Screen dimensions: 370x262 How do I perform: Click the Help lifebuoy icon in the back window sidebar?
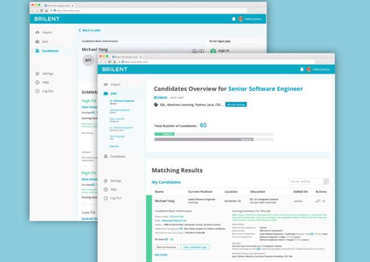pyautogui.click(x=37, y=82)
